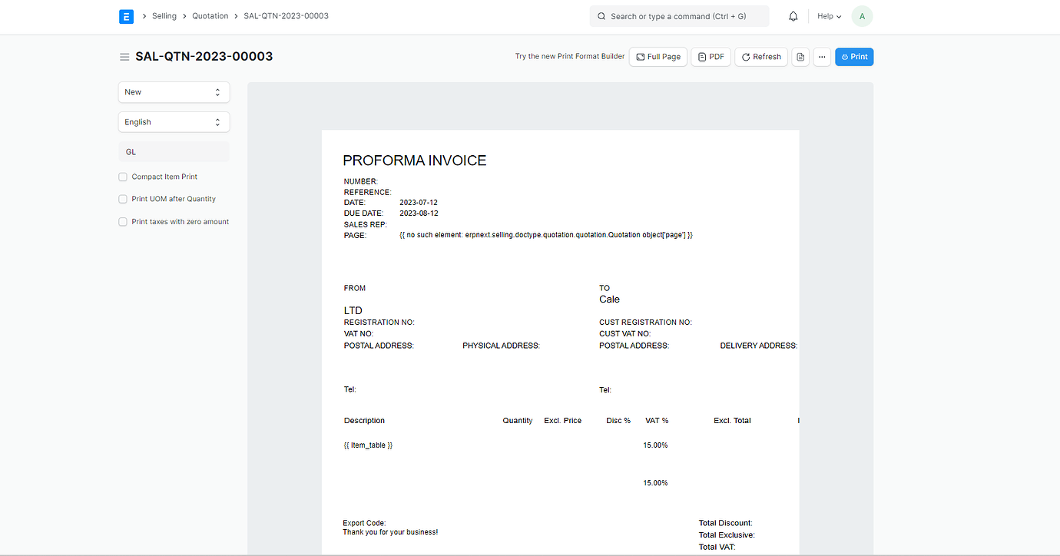Click the PAGE error template text
This screenshot has width=1060, height=556.
(546, 235)
